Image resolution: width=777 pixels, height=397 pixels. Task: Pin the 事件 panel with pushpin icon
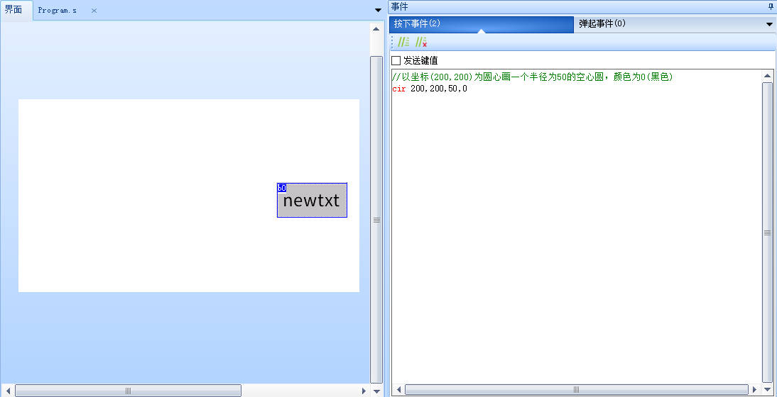771,6
